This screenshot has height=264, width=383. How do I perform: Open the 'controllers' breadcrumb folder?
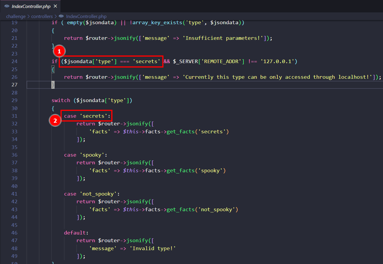tap(42, 17)
